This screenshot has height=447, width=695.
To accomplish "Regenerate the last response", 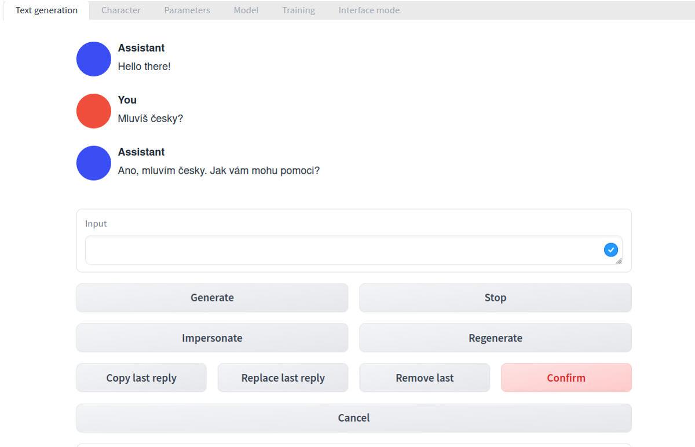I will pos(495,338).
